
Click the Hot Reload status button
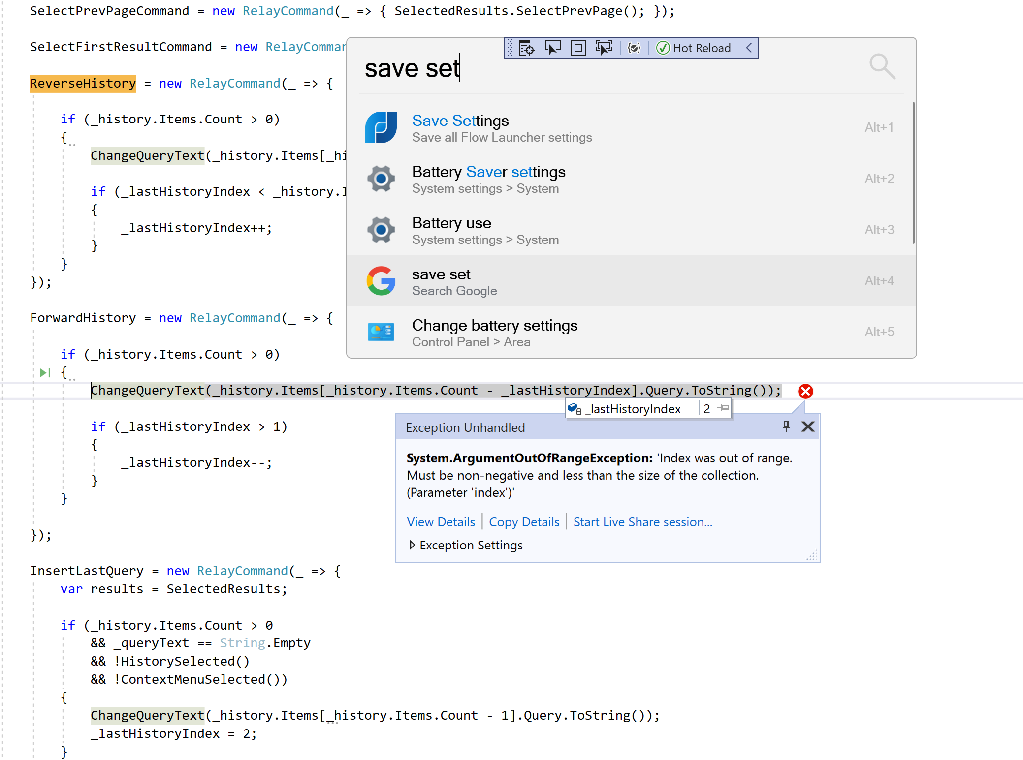click(694, 48)
